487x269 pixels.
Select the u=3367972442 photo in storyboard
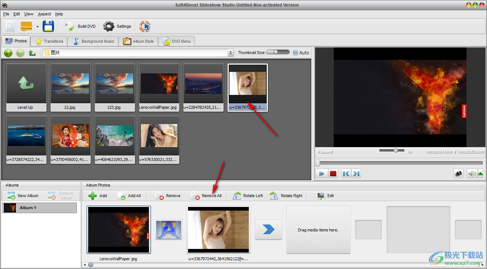218,230
